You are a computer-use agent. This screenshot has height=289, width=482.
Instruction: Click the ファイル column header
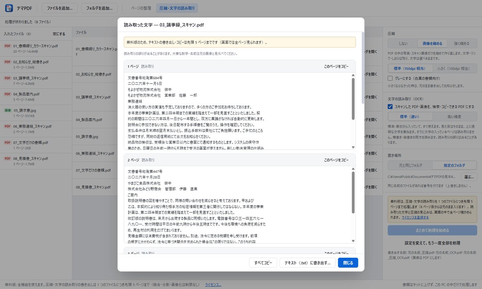click(x=81, y=32)
